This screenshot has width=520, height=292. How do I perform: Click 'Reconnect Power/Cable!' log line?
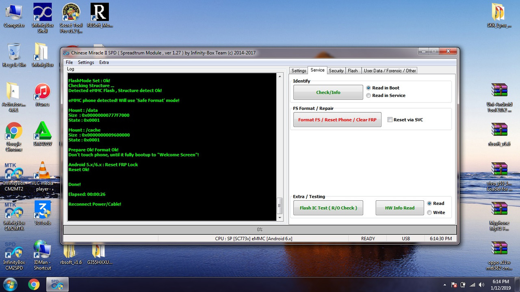pyautogui.click(x=95, y=204)
